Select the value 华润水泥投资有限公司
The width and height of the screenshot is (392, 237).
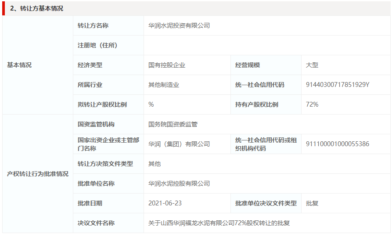[179, 25]
